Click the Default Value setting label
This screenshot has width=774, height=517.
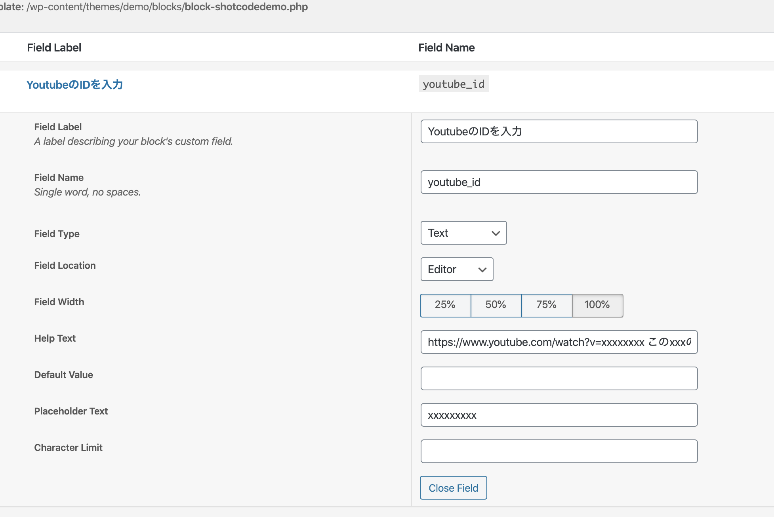click(x=63, y=375)
